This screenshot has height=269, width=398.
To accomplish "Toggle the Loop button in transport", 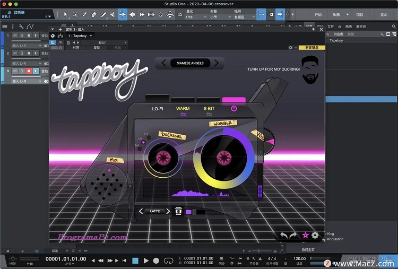I will [x=169, y=261].
